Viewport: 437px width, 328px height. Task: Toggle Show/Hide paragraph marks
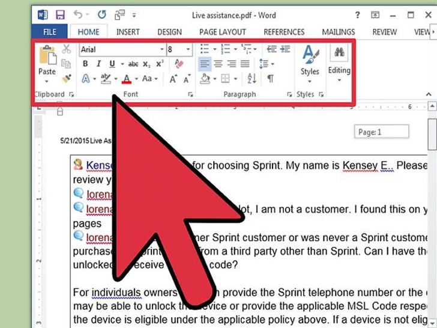pyautogui.click(x=270, y=79)
